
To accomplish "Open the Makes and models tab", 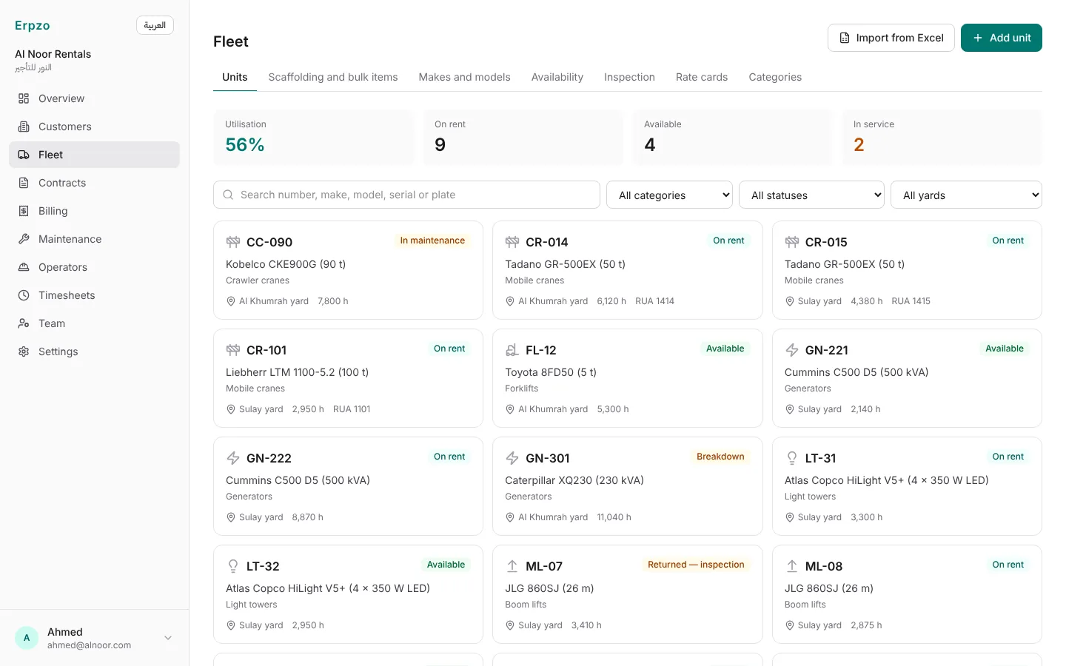I will coord(464,77).
